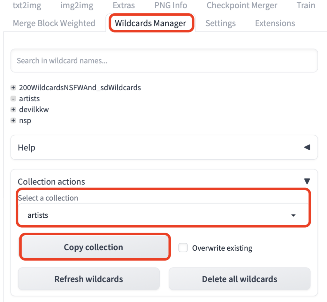Screen dimensions: 327x302
Task: Open the img2img tab
Action: click(x=77, y=5)
